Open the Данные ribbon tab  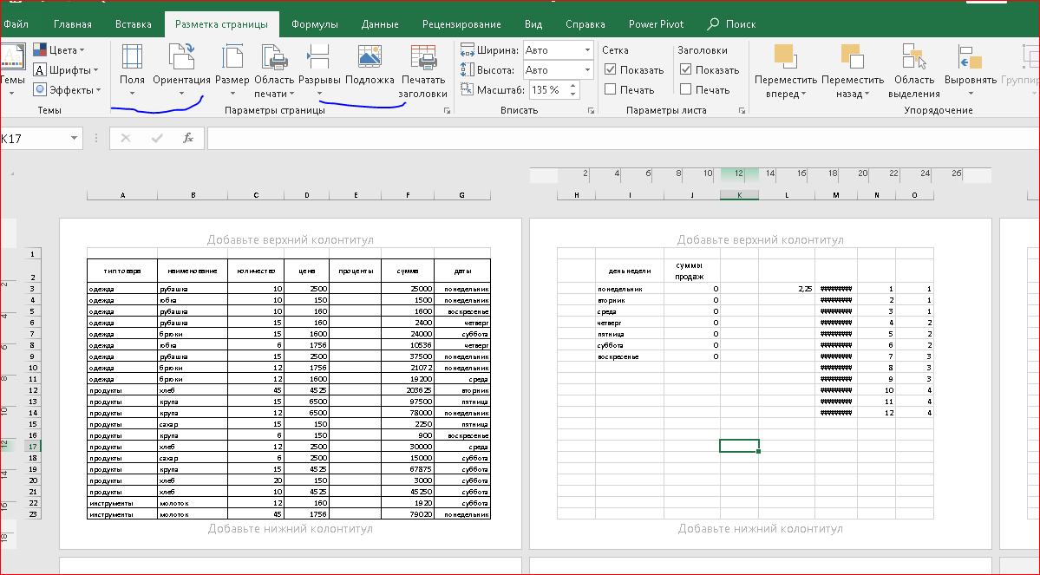380,24
